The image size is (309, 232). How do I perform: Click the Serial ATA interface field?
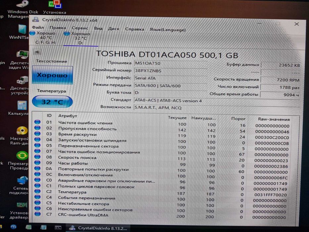coord(171,78)
